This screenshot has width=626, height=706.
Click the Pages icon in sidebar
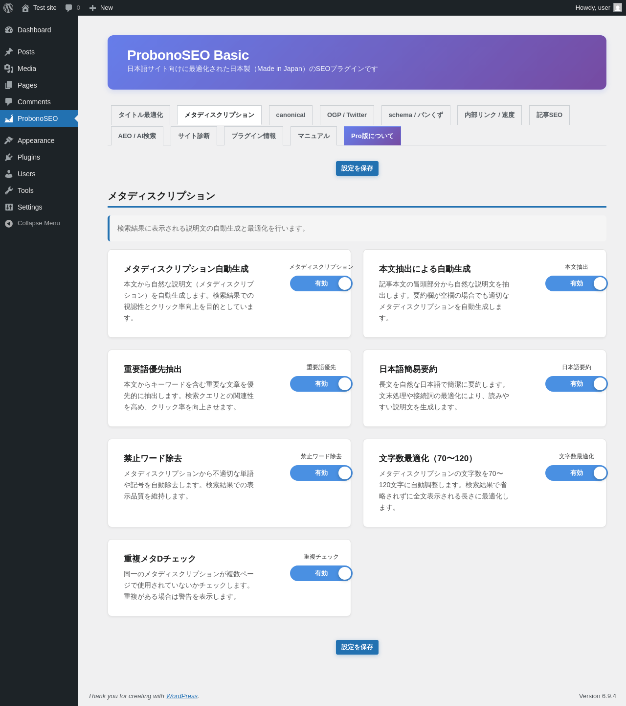pyautogui.click(x=9, y=85)
